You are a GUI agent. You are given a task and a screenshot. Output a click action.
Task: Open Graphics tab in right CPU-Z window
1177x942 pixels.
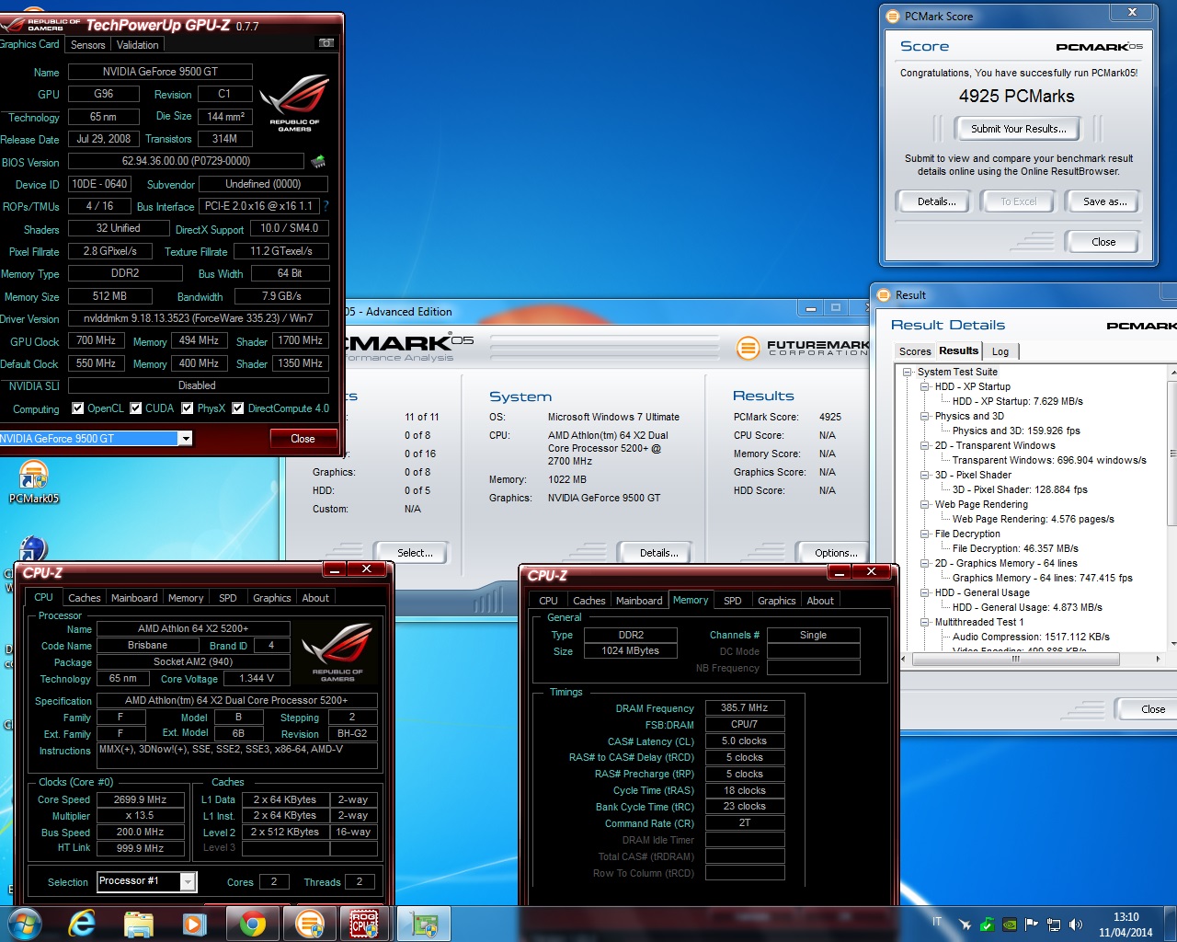pos(777,601)
